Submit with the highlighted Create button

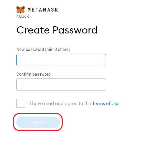pyautogui.click(x=38, y=122)
